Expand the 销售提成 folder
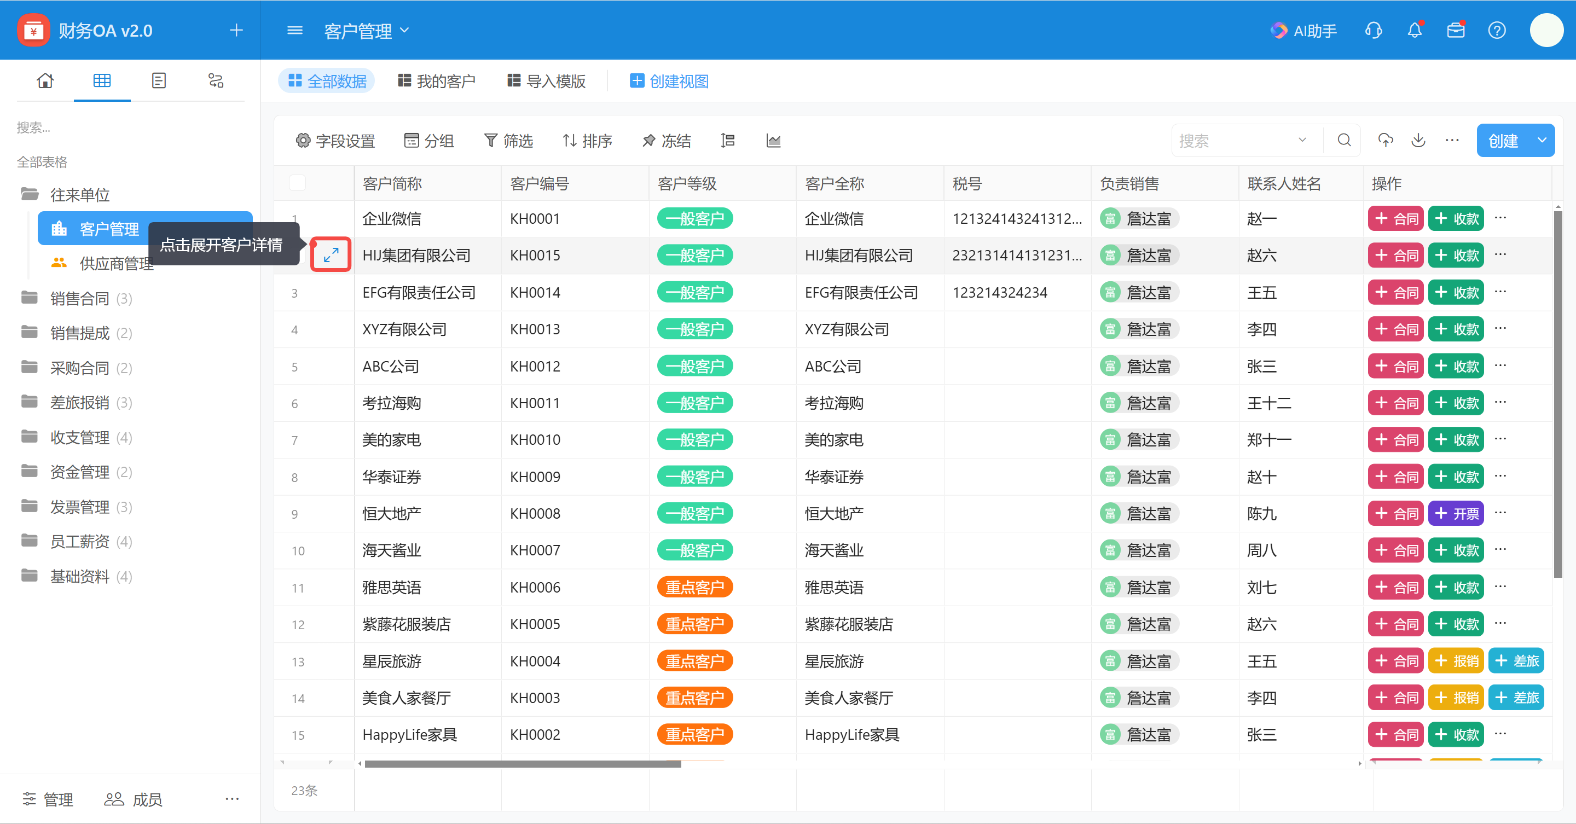1576x824 pixels. pos(77,333)
